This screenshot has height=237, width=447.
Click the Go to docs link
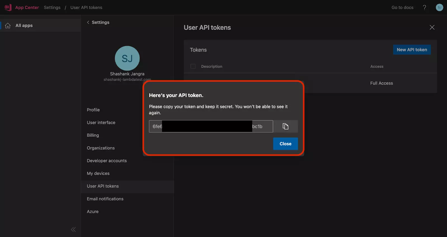[x=402, y=8]
